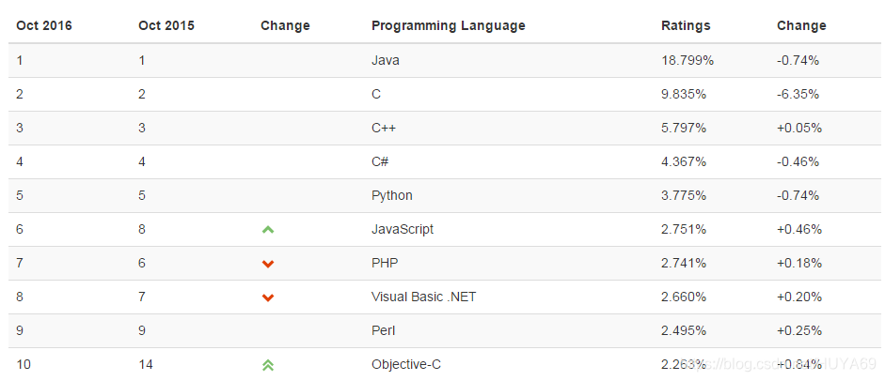Click the rating value 3.775%
This screenshot has height=381, width=885.
pos(684,195)
